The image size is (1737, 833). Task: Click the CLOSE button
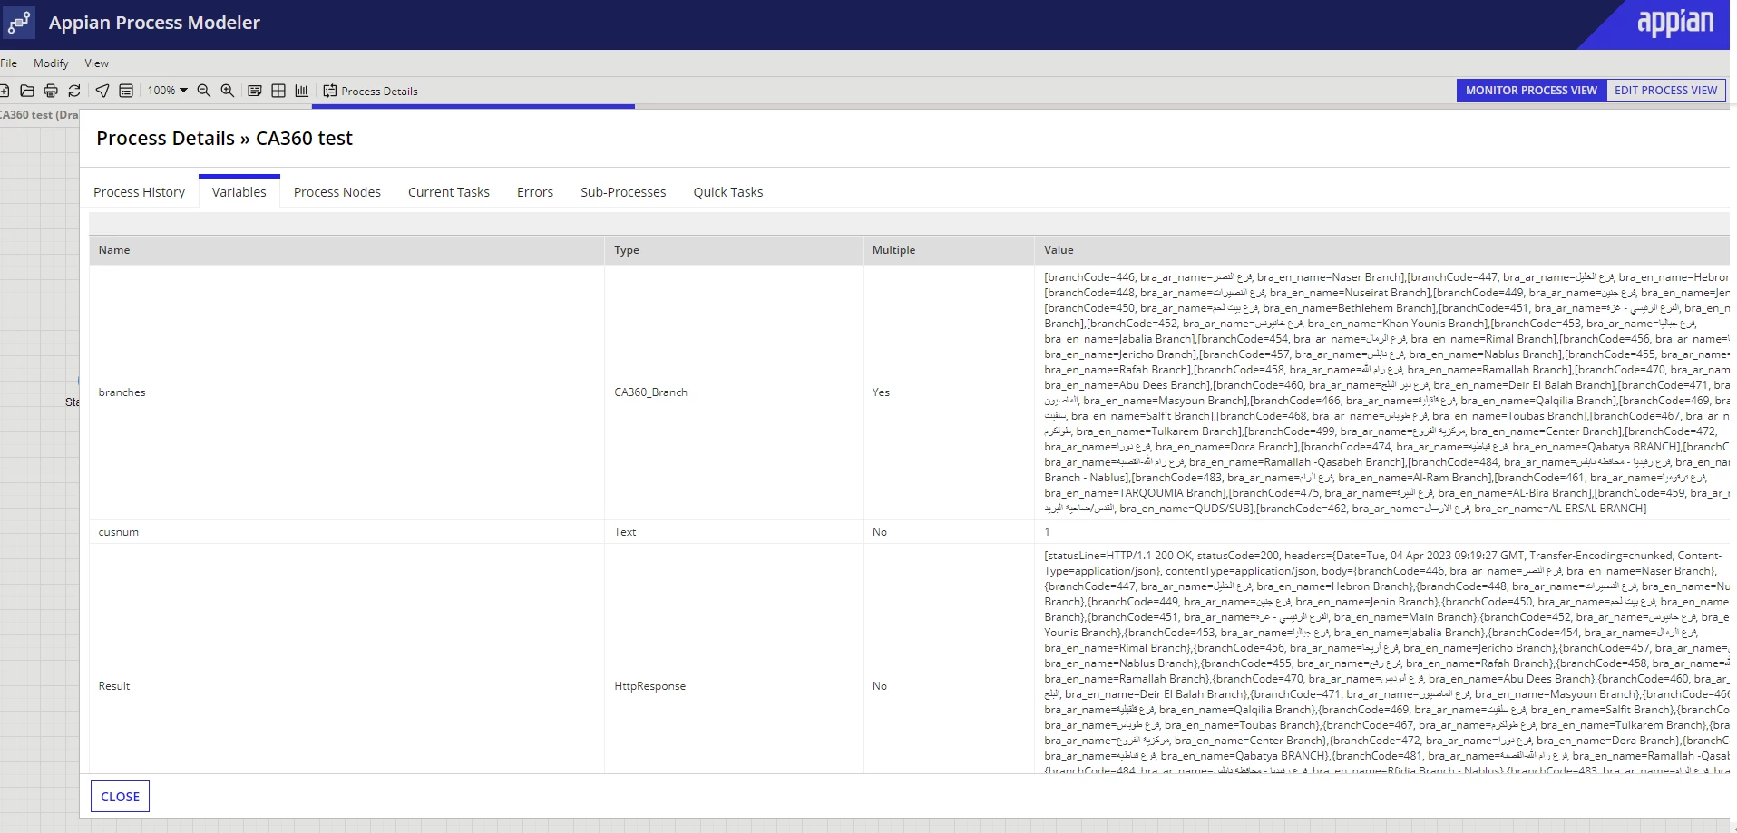pyautogui.click(x=120, y=797)
